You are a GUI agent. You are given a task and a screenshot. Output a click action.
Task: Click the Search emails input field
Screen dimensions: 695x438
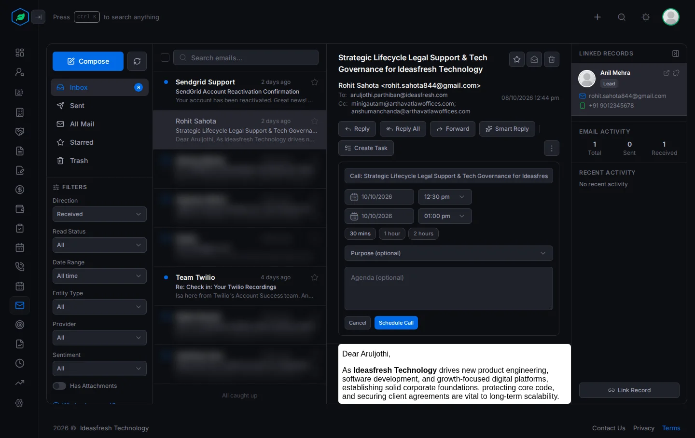pyautogui.click(x=246, y=57)
